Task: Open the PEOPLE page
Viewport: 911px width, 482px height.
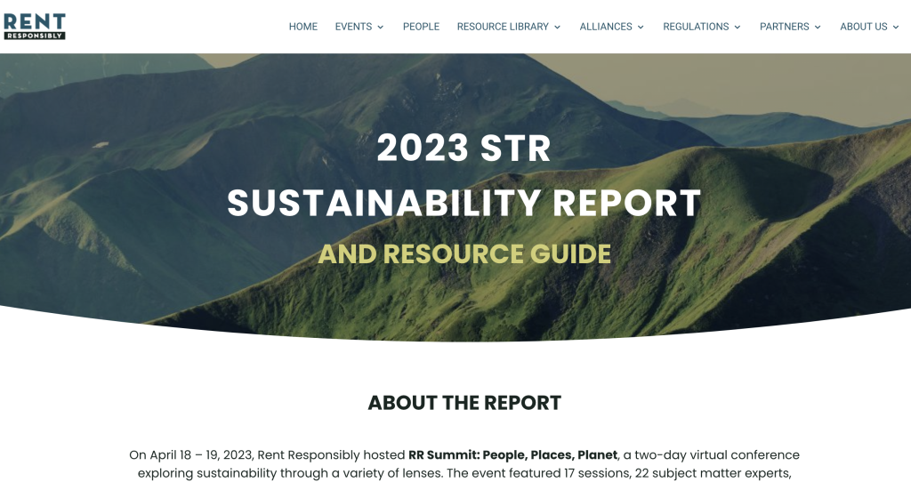Action: [421, 27]
